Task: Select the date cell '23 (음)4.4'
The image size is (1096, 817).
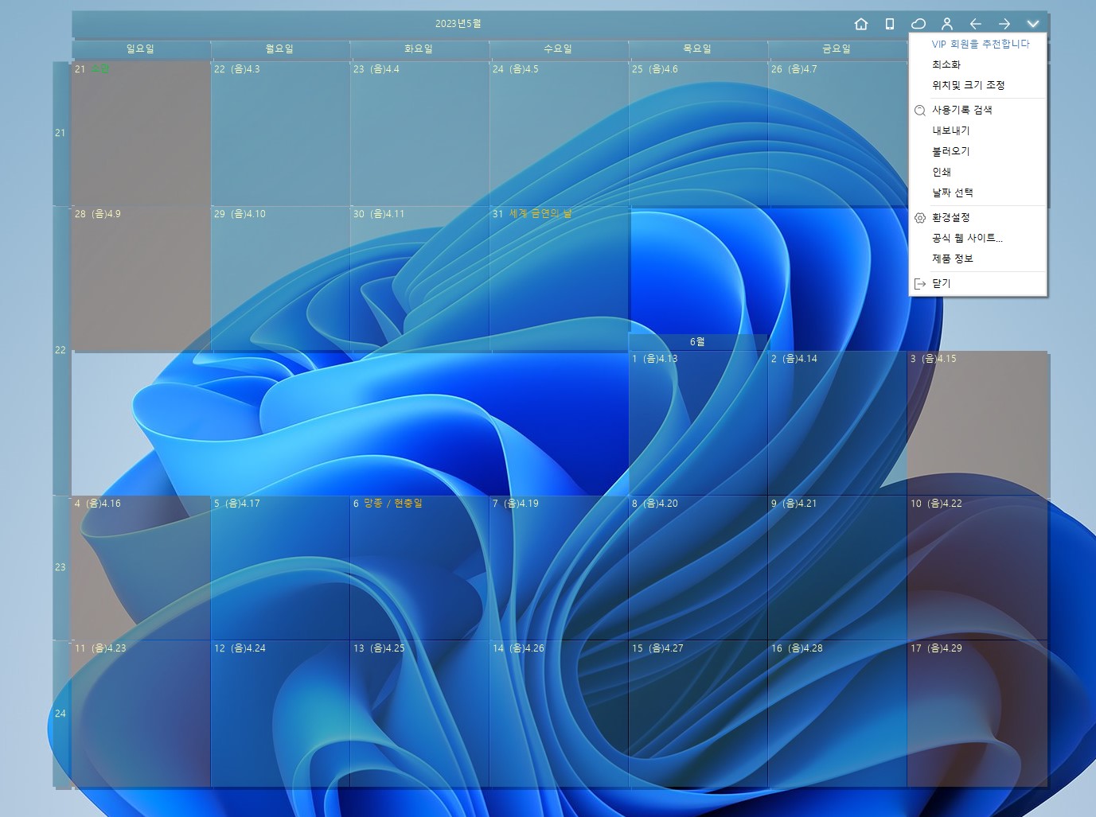Action: [x=419, y=134]
